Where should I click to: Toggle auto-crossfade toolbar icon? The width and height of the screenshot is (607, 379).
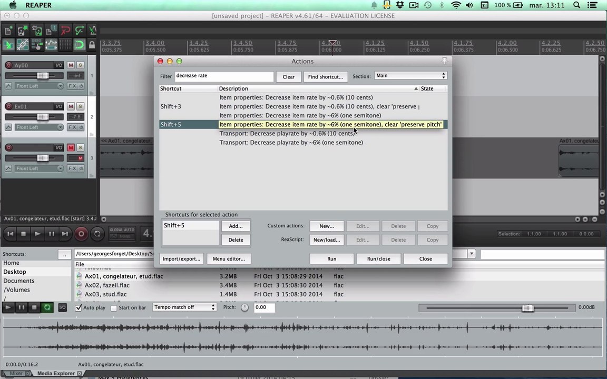tap(8, 45)
